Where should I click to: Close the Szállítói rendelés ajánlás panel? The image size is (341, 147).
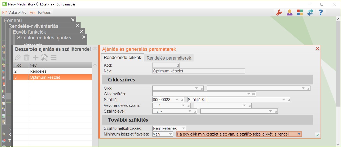pyautogui.click(x=84, y=37)
